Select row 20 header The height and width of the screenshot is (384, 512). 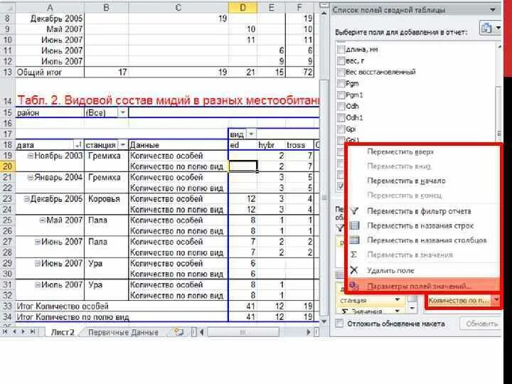point(7,166)
